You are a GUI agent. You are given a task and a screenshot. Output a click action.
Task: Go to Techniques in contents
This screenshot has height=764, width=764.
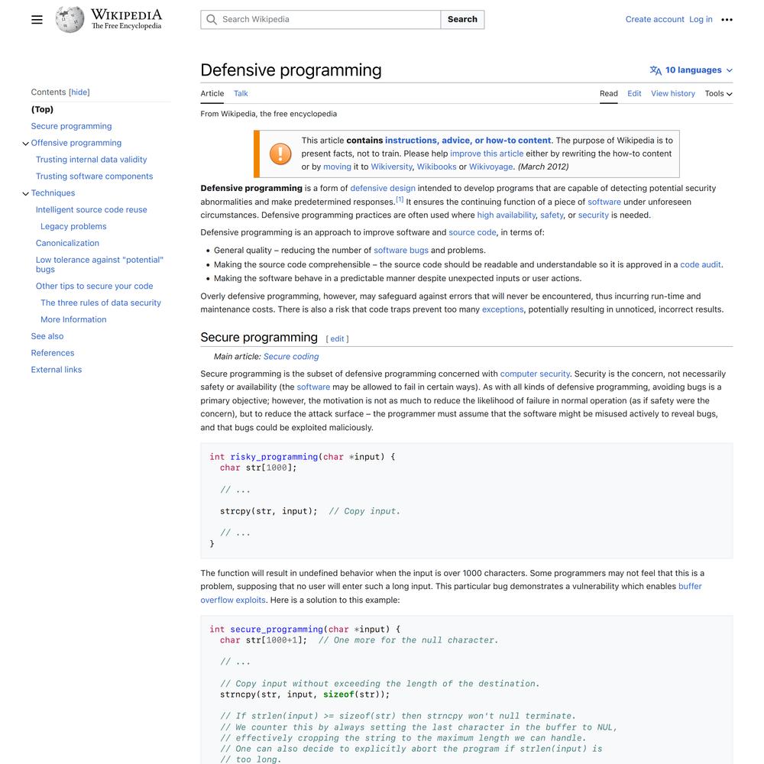click(x=53, y=193)
